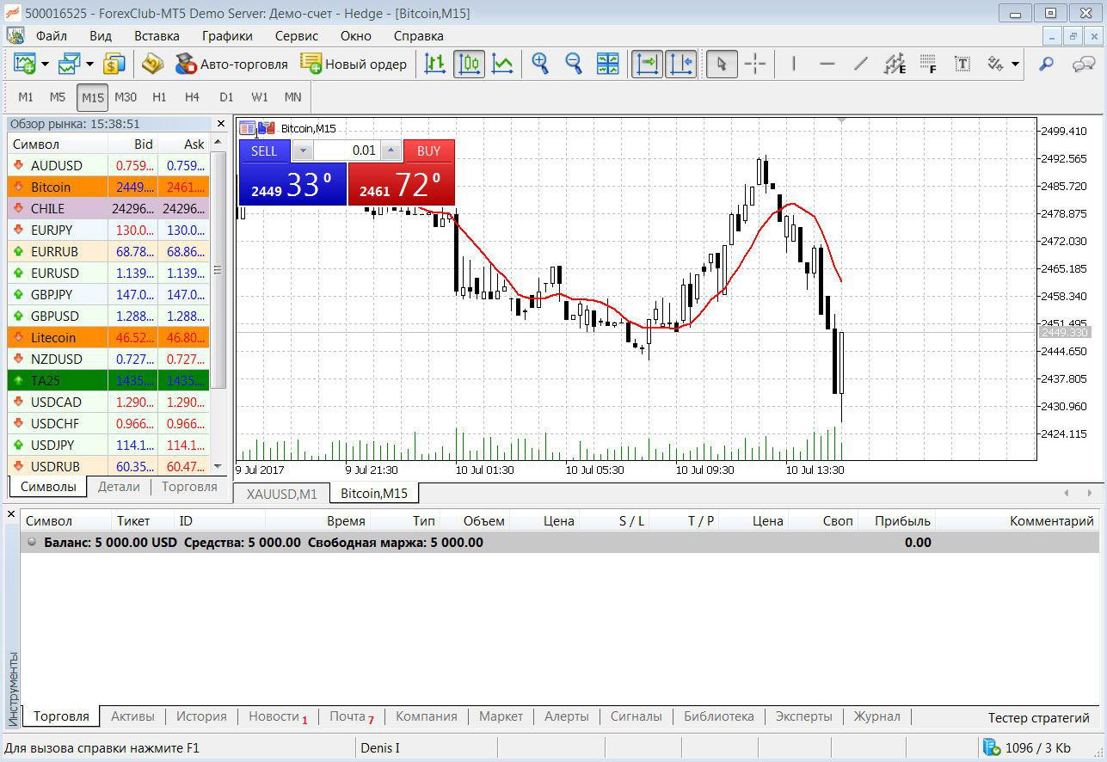Image resolution: width=1107 pixels, height=762 pixels.
Task: Open the Сервис menu
Action: 297,35
